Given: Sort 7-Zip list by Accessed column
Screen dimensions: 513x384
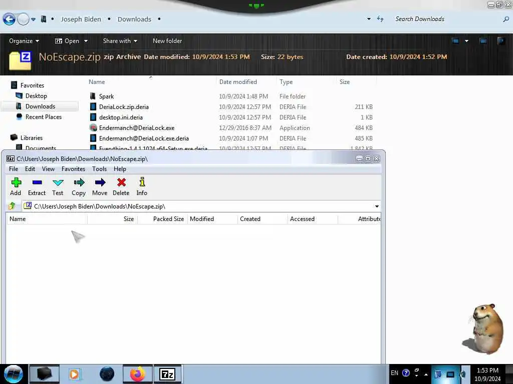Looking at the screenshot, I should (x=313, y=219).
